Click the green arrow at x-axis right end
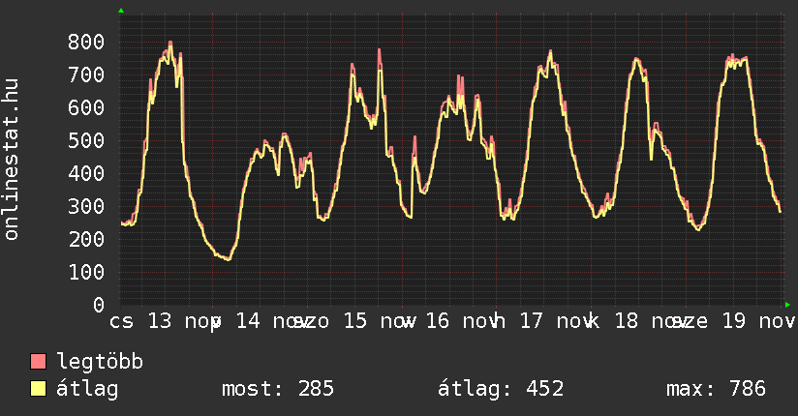Image resolution: width=798 pixels, height=416 pixels. click(787, 305)
